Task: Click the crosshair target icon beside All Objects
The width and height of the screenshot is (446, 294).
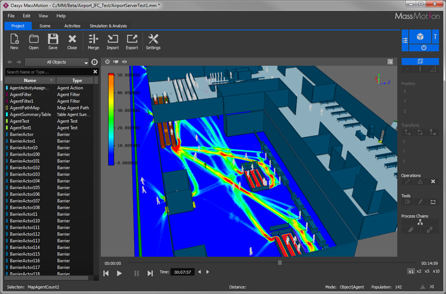Action: click(x=94, y=62)
